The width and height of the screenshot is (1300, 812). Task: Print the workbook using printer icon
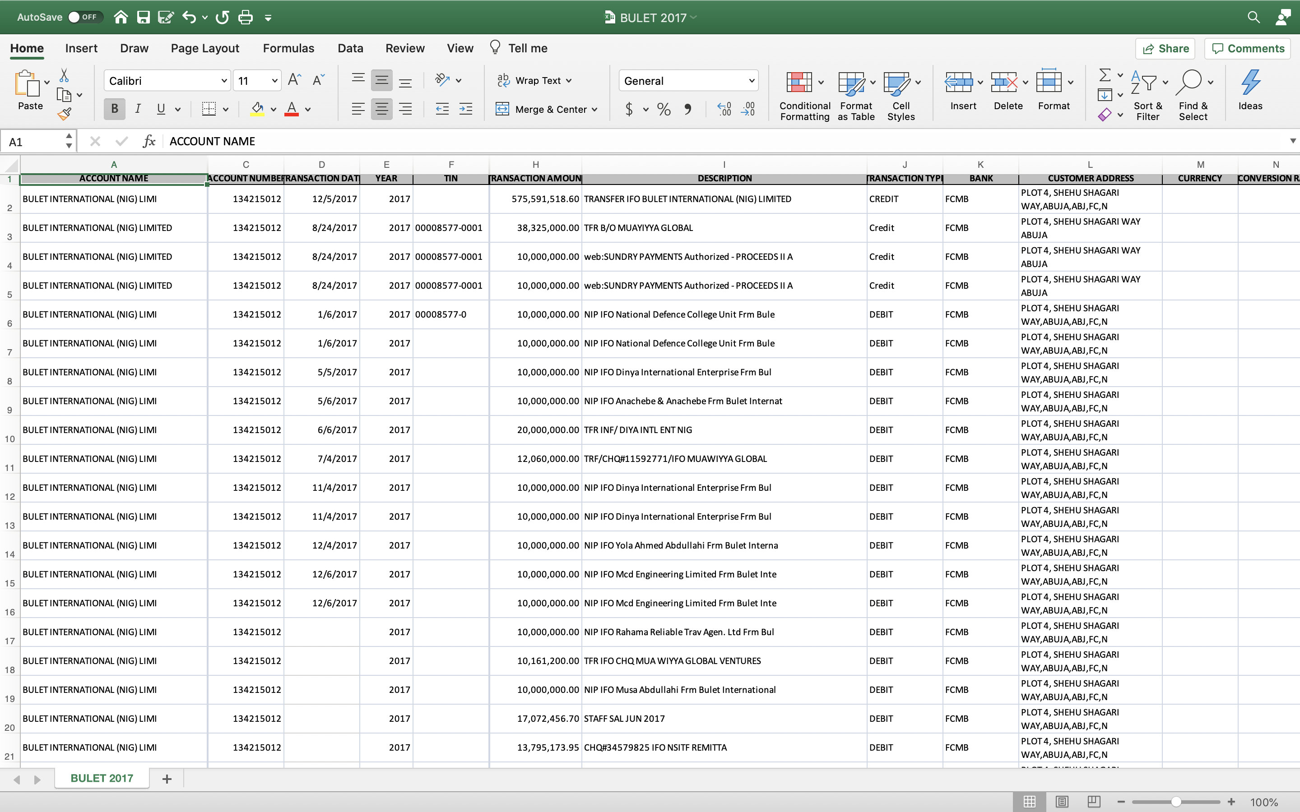246,17
